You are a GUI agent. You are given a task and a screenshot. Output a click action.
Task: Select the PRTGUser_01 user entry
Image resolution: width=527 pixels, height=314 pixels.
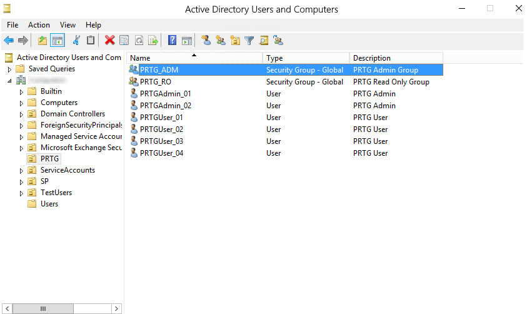(161, 118)
